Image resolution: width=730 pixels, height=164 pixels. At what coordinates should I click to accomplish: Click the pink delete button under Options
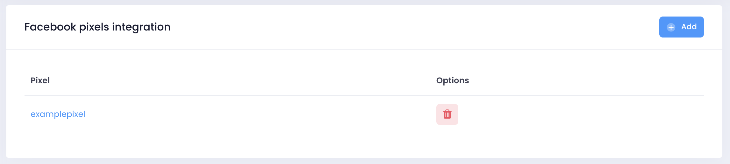(x=447, y=114)
